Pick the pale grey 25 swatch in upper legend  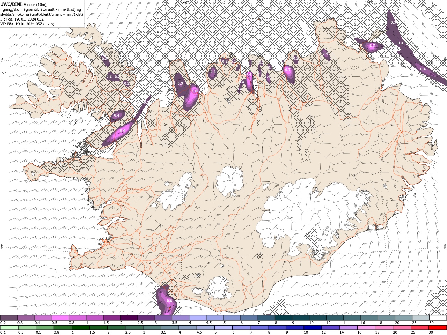(421, 318)
